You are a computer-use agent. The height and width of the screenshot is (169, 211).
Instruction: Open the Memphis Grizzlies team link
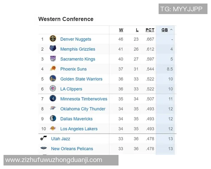click(78, 49)
